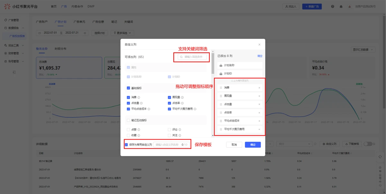Enable the 点赞 metric checkbox
Viewport: 386px width, 194px height.
(x=129, y=130)
